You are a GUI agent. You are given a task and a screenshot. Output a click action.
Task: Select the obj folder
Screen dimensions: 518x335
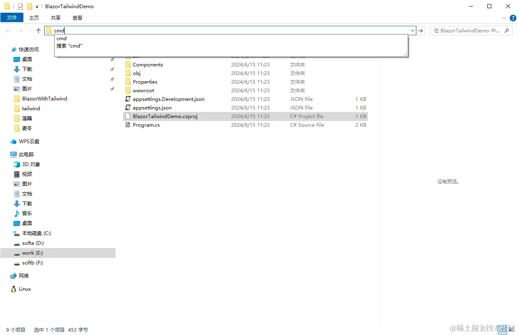(245, 73)
